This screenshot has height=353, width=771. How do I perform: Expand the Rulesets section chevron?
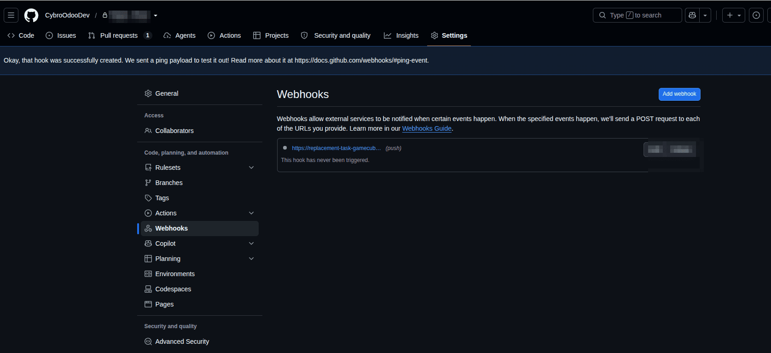[x=251, y=168]
